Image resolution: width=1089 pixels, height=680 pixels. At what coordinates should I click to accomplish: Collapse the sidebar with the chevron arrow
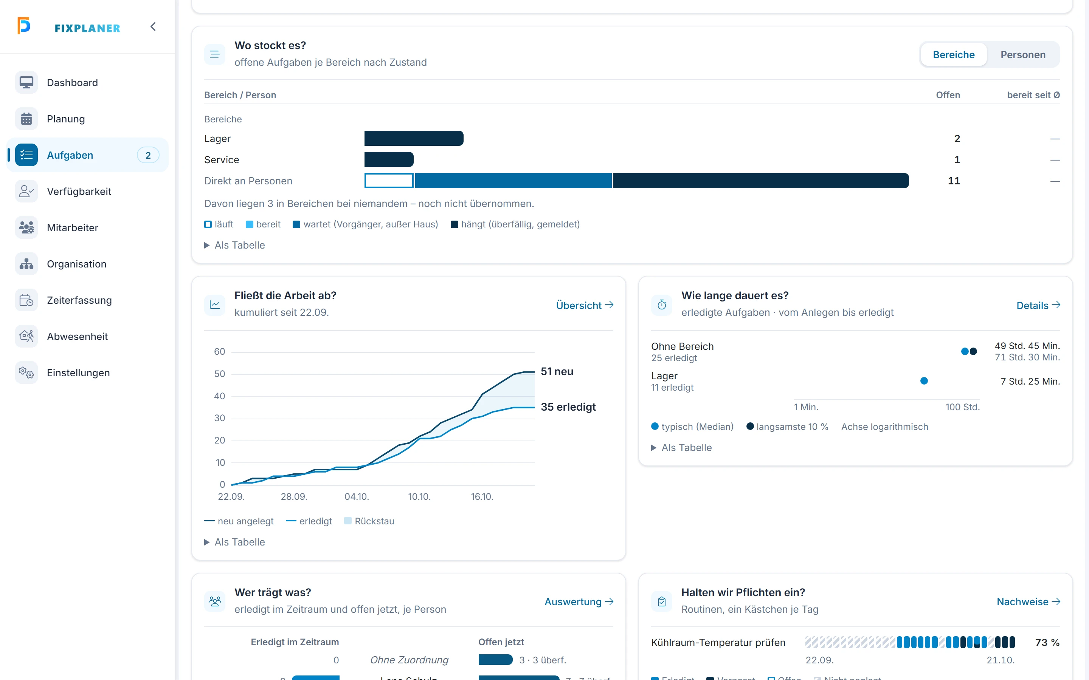click(x=153, y=26)
